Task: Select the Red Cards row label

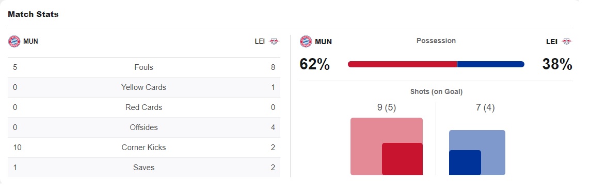Action: tap(144, 107)
